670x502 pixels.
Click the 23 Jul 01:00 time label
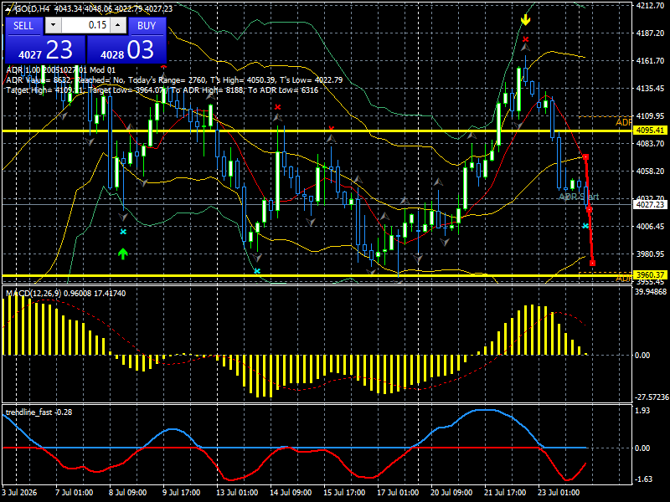[559, 492]
